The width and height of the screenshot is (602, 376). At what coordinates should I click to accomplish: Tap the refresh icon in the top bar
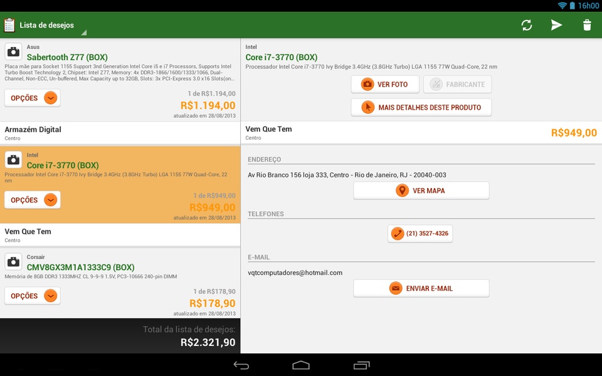click(527, 25)
